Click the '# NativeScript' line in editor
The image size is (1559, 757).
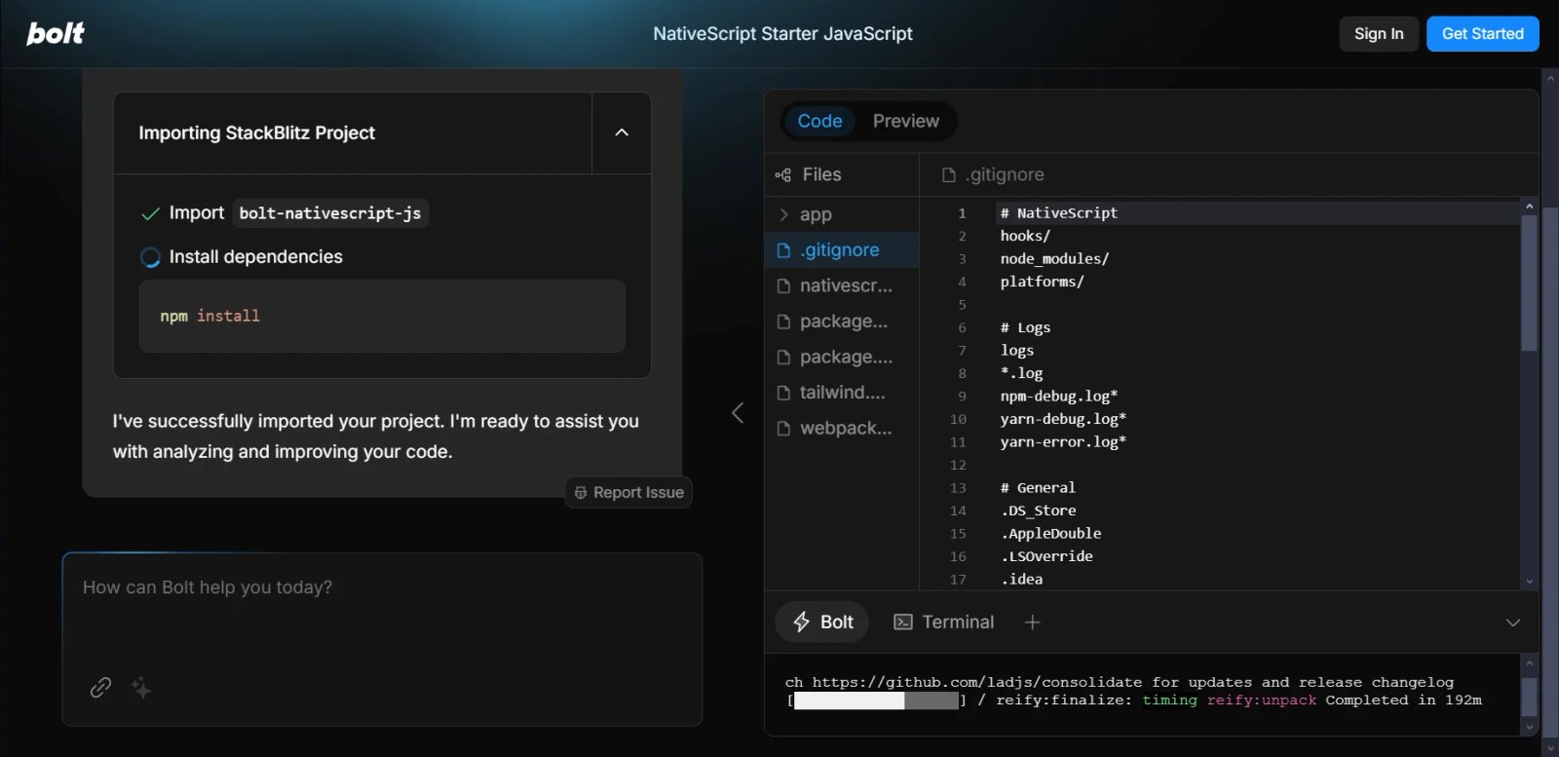(x=1059, y=213)
